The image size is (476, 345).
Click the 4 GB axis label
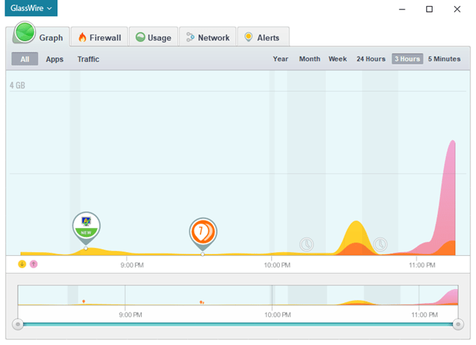(x=18, y=85)
